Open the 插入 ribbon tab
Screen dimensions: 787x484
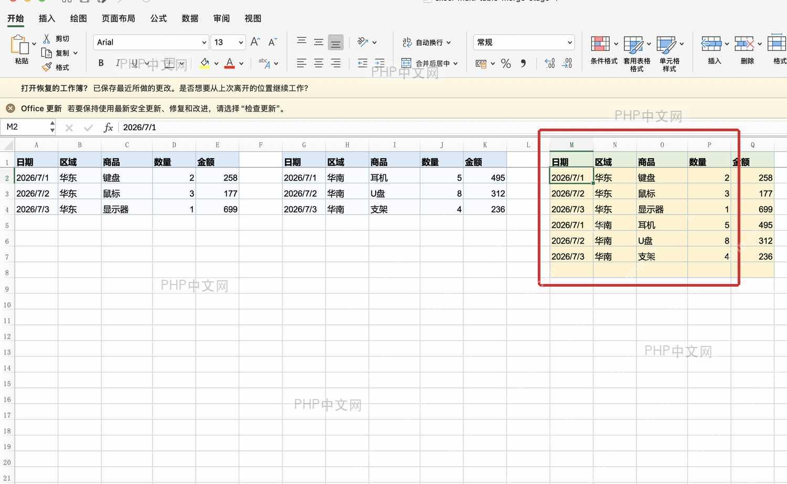47,18
